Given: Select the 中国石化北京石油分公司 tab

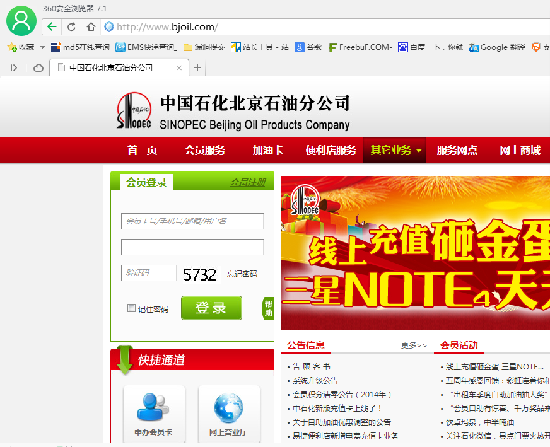Looking at the screenshot, I should [119, 67].
